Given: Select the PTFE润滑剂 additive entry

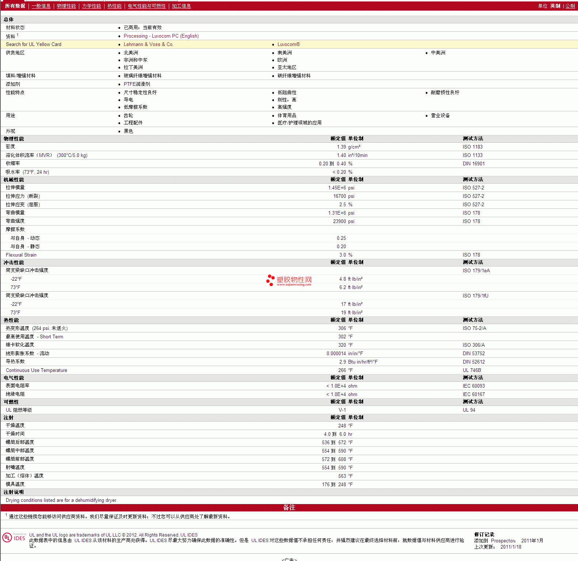Looking at the screenshot, I should (137, 84).
